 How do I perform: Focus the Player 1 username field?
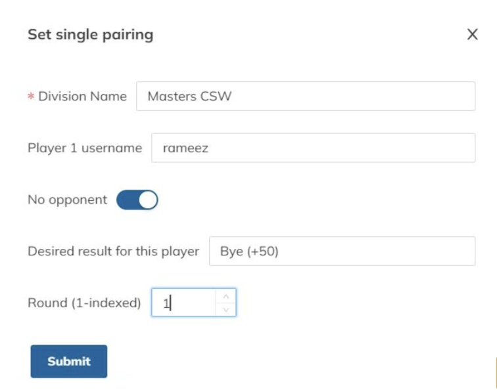313,148
